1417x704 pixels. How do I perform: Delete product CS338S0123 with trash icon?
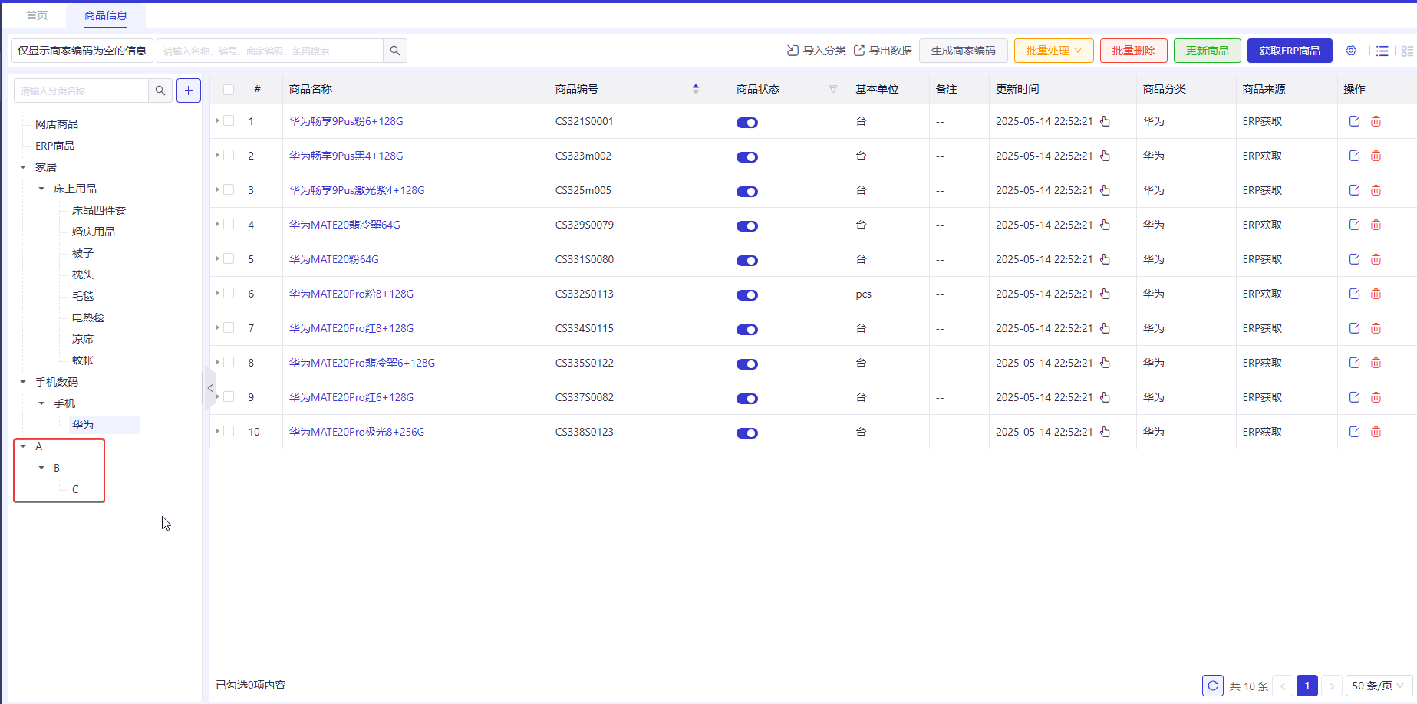coord(1376,432)
